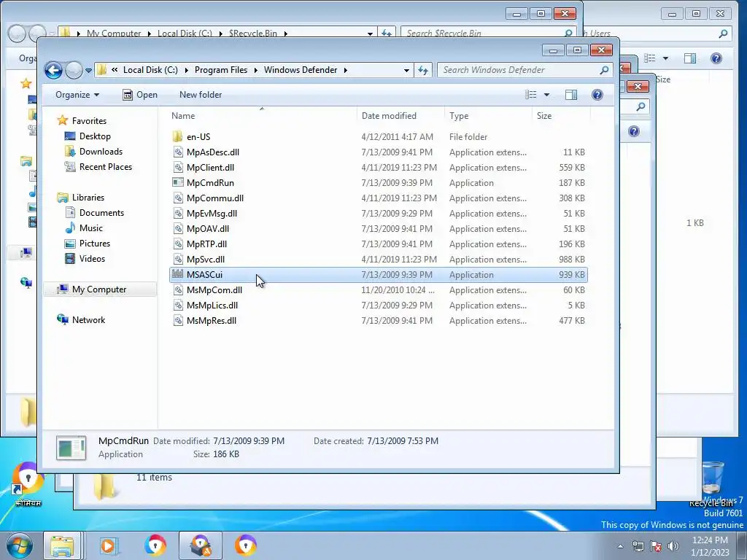Open the media player taskbar icon
Viewport: 747px width, 560px height.
(109, 545)
